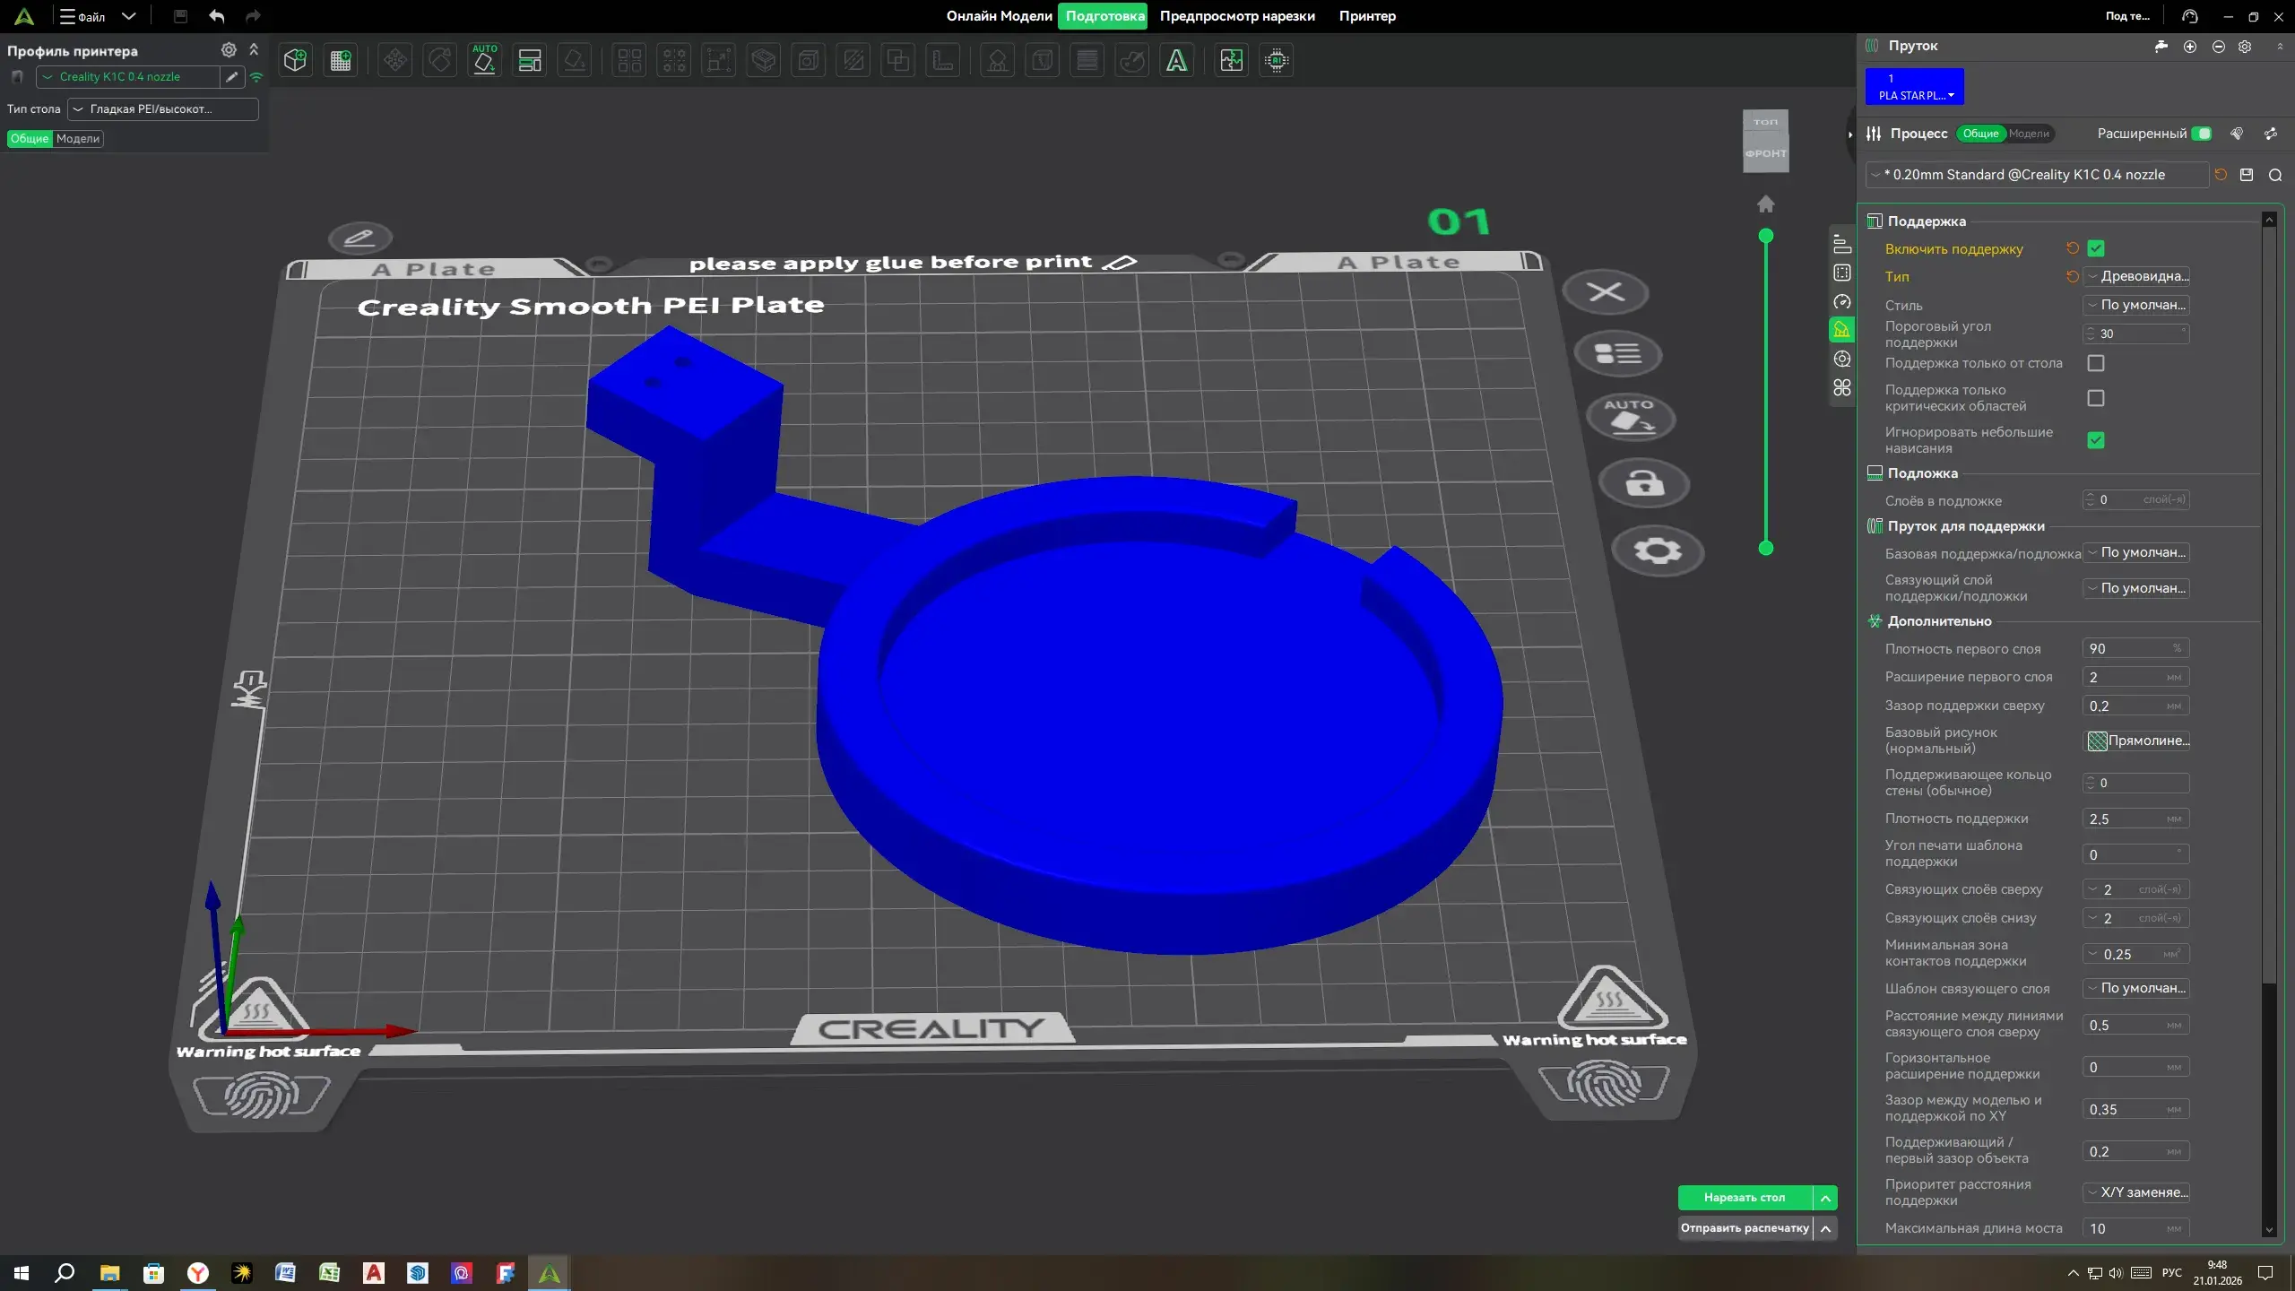The image size is (2295, 1291).
Task: Open Приоритет расстояния поддержки dropdown
Action: pyautogui.click(x=2136, y=1192)
